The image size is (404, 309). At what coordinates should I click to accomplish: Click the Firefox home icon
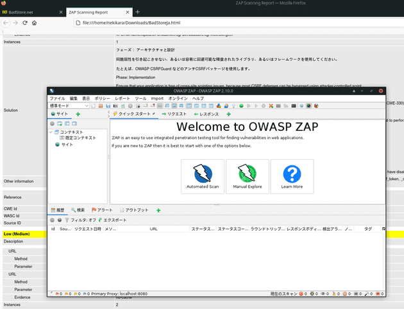(x=34, y=22)
